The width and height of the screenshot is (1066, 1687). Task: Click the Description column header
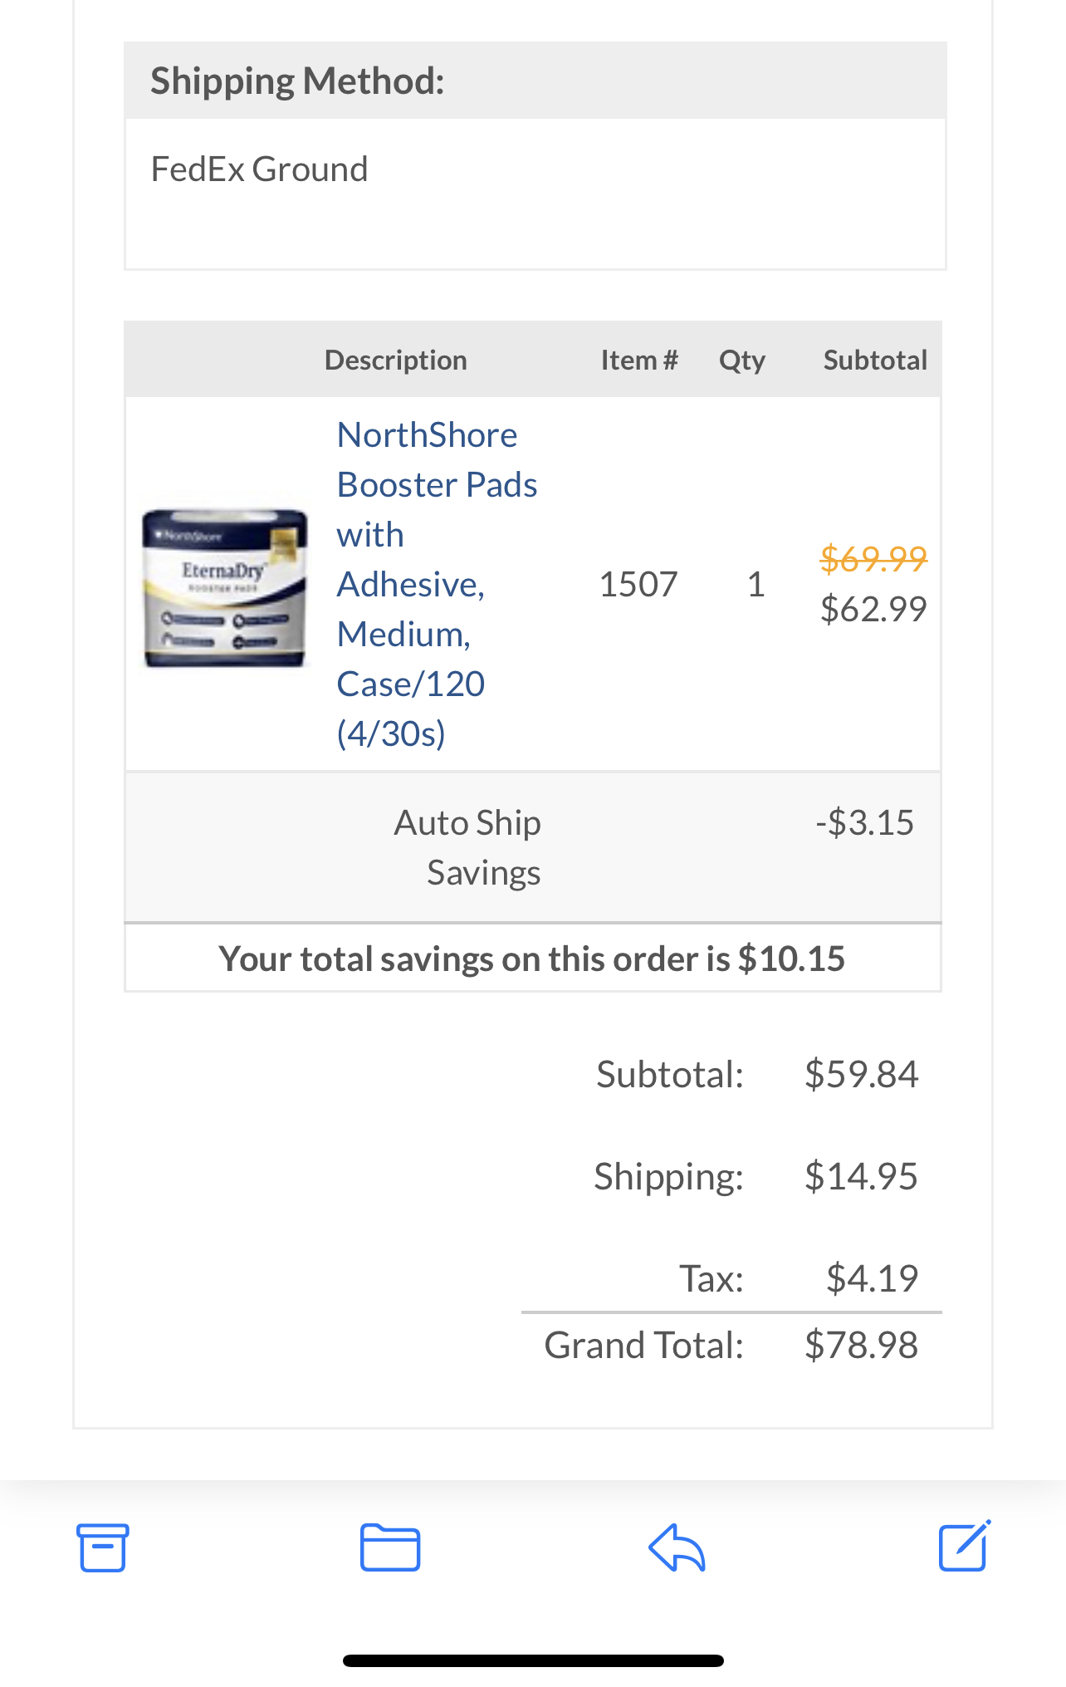(395, 360)
